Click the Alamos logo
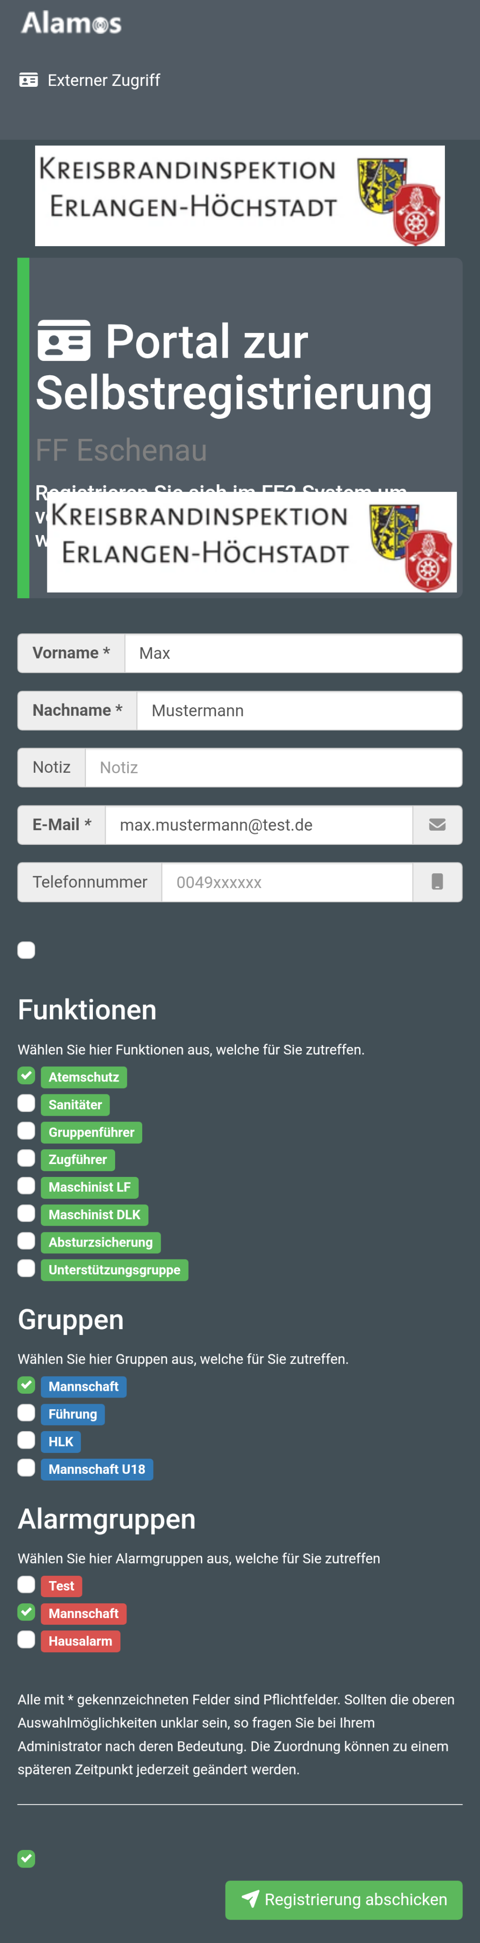Image resolution: width=480 pixels, height=1943 pixels. [x=72, y=23]
